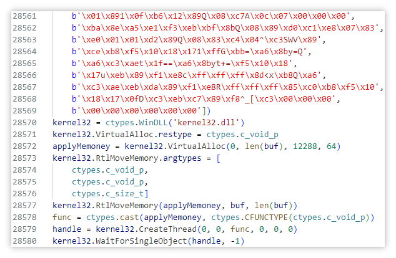Click byte string starting with \x18\x17\x0fD
This screenshot has height=258, width=396.
(x=204, y=99)
